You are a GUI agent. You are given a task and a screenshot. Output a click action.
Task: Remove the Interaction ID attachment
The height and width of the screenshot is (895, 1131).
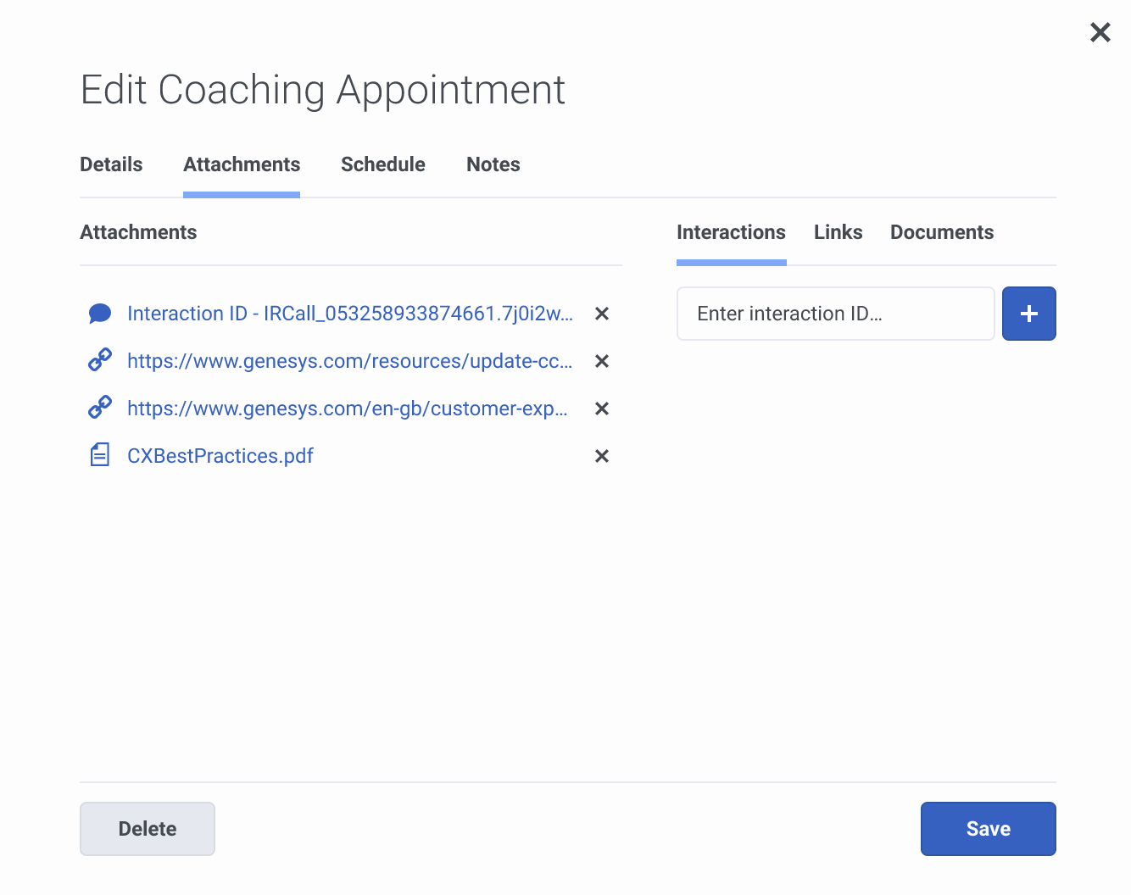point(602,314)
